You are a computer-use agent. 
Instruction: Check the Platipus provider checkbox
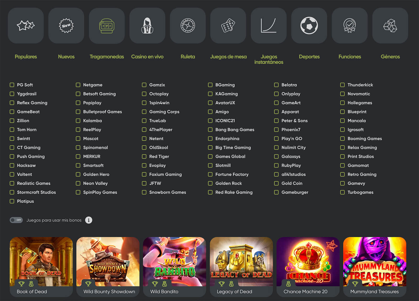pyautogui.click(x=12, y=201)
